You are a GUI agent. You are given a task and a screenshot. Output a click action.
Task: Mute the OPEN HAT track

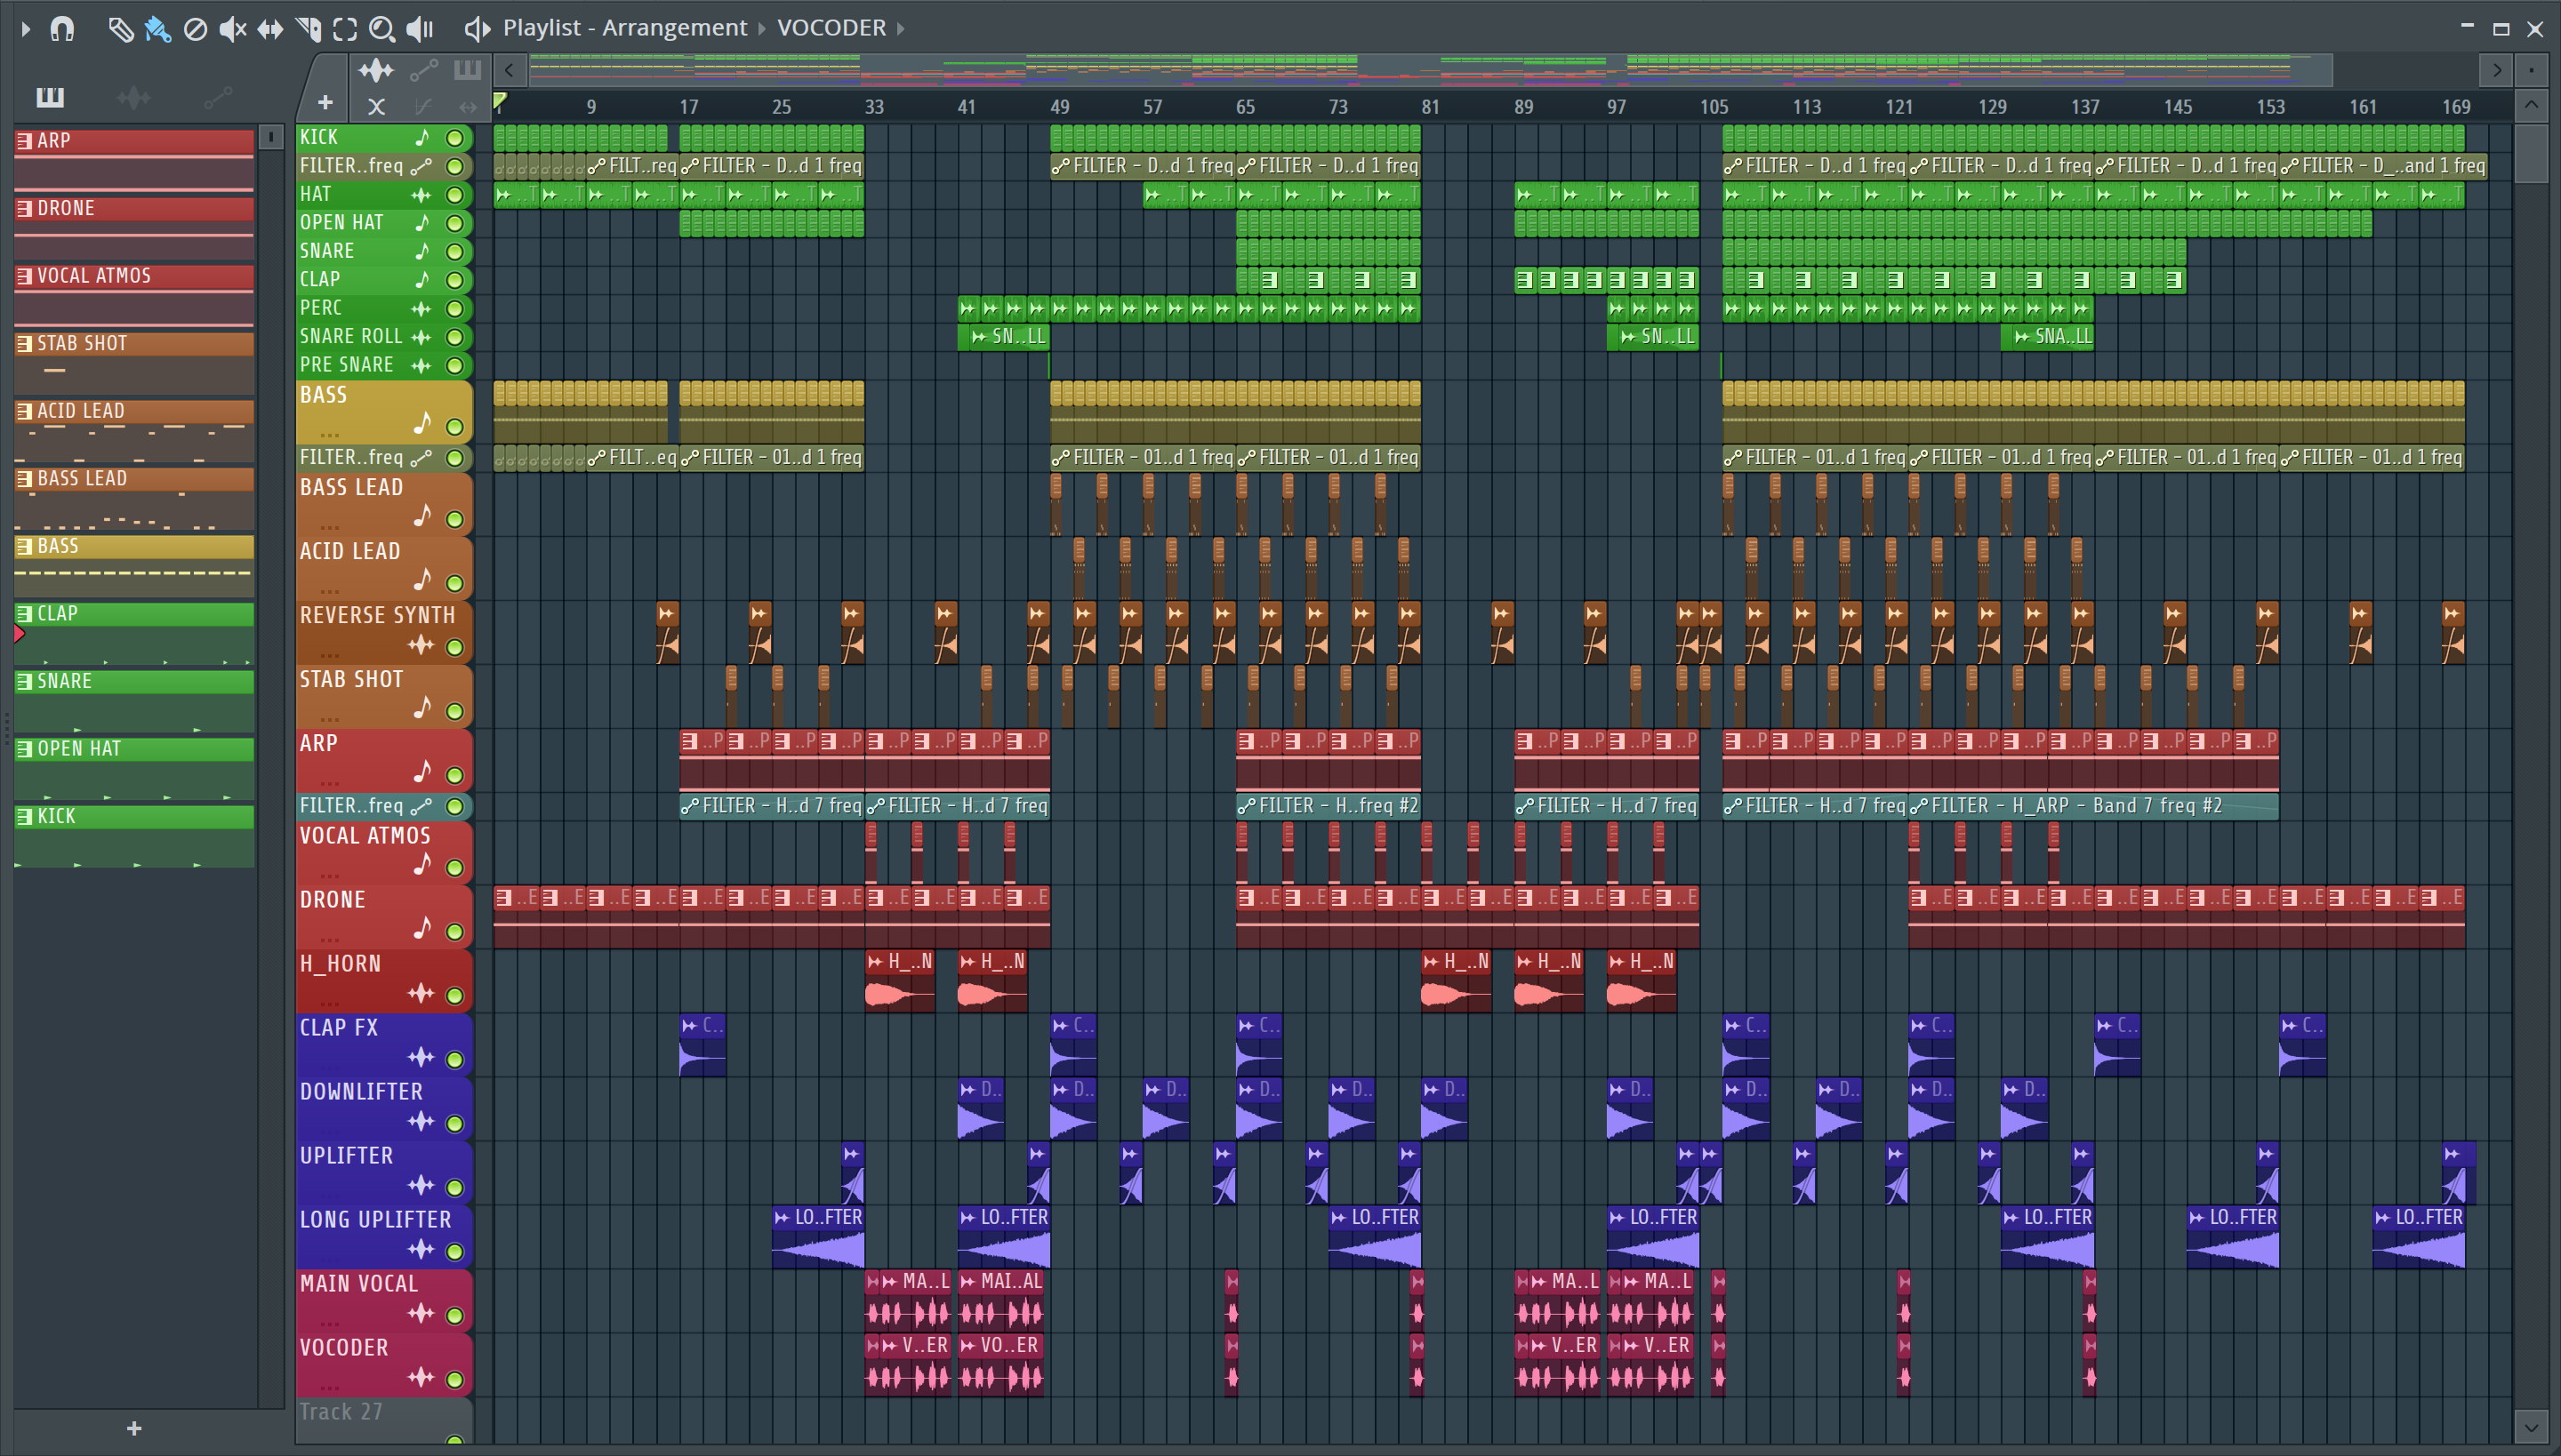pyautogui.click(x=455, y=223)
